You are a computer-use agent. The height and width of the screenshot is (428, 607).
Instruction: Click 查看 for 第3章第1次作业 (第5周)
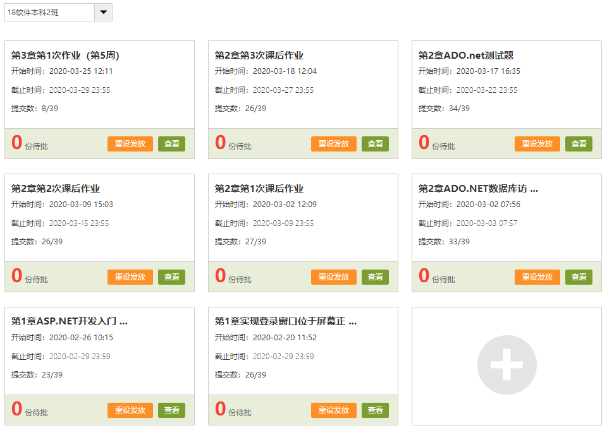(171, 144)
